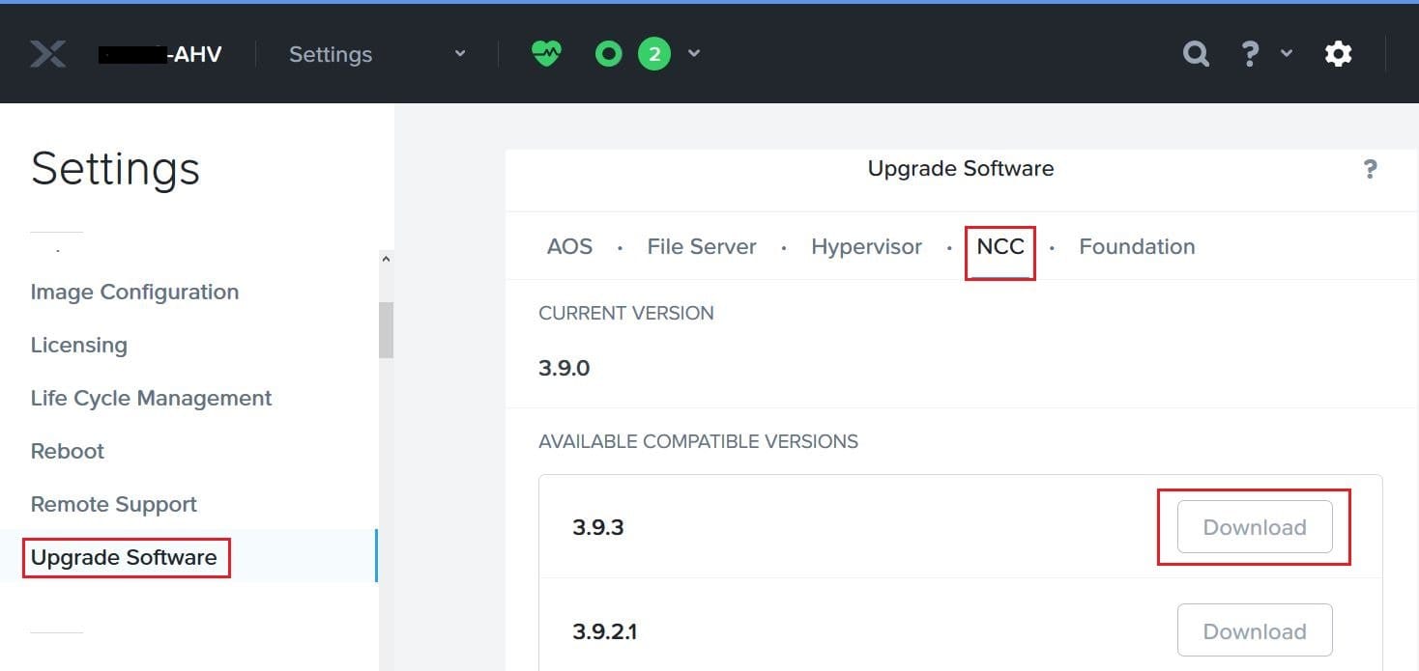Click the Nutanix X logo icon
Viewport: 1419px width, 671px height.
coord(47,54)
